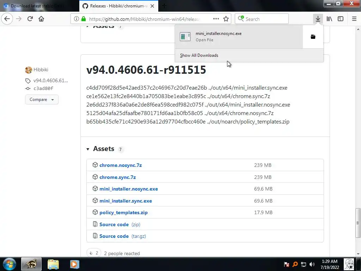Download mini_installer.sync.exe asset
Viewport: 361px width, 271px height.
pos(126,201)
